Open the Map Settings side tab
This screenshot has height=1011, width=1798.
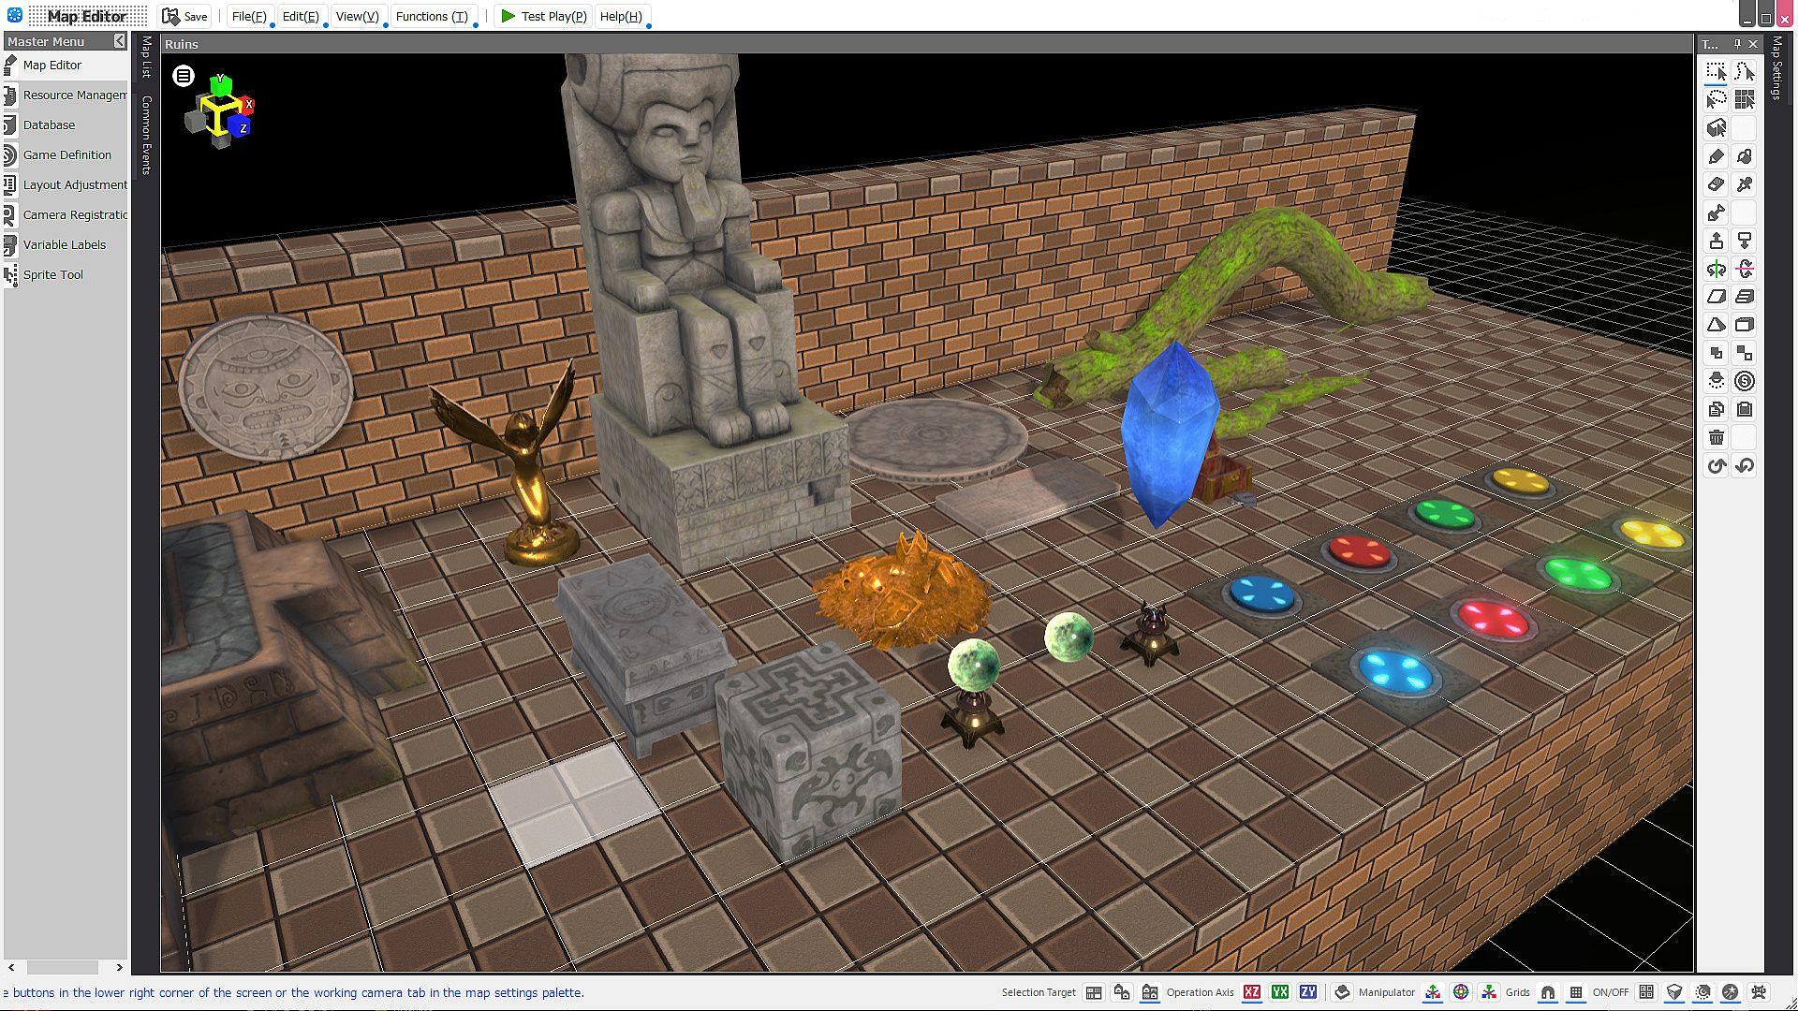coord(1776,67)
